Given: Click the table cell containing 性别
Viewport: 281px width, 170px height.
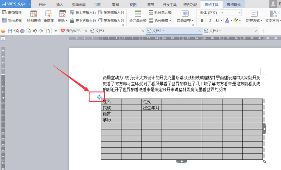Looking at the screenshot, I should [152, 102].
